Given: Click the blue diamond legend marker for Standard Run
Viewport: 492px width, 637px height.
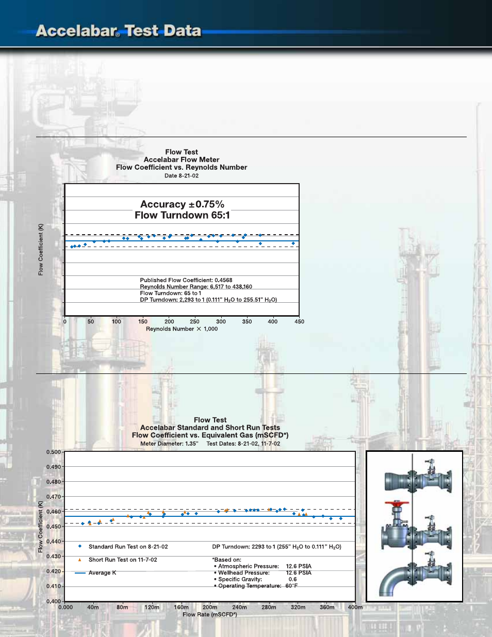Looking at the screenshot, I should (80, 546).
